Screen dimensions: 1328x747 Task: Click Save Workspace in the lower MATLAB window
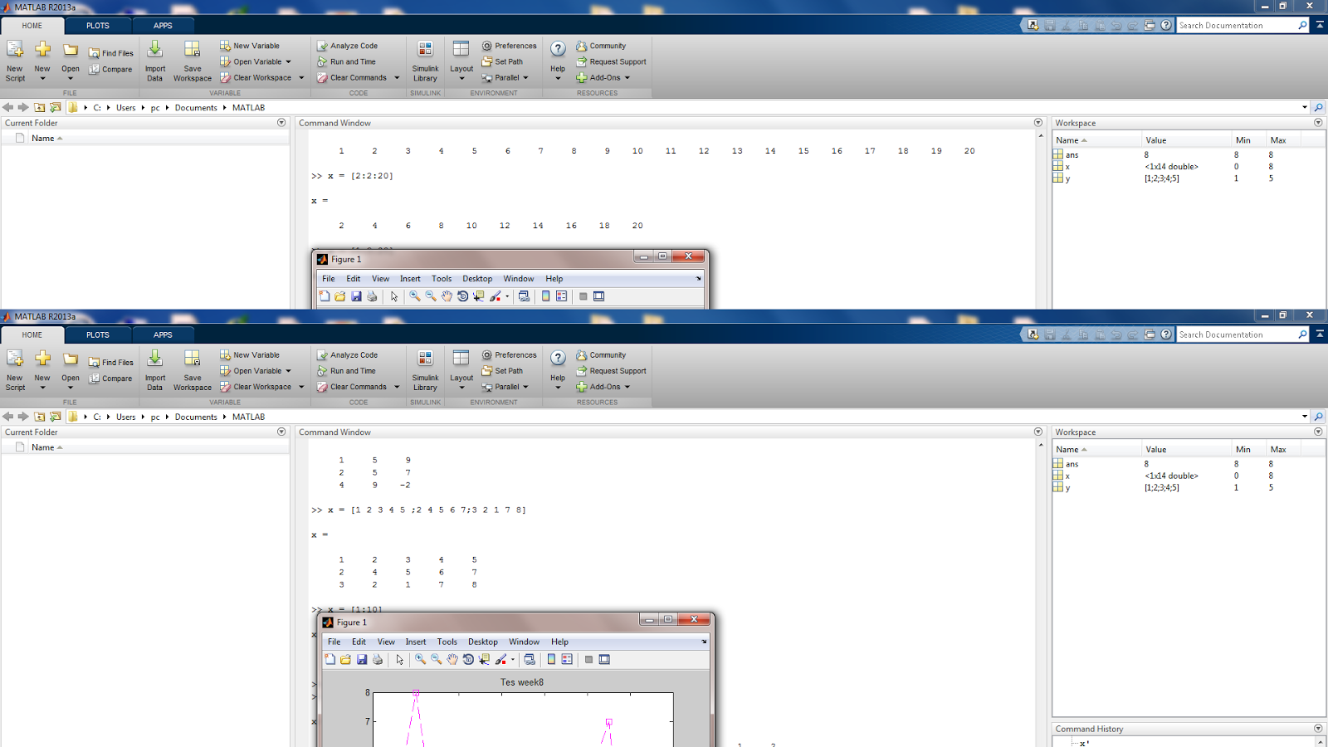[x=193, y=371]
